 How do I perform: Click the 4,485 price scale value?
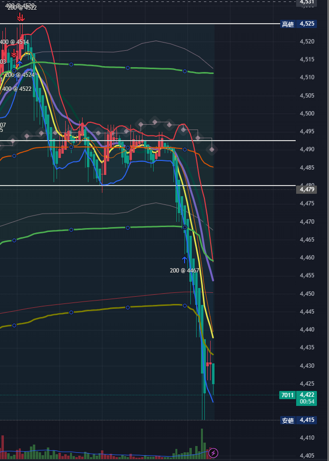[x=307, y=168]
